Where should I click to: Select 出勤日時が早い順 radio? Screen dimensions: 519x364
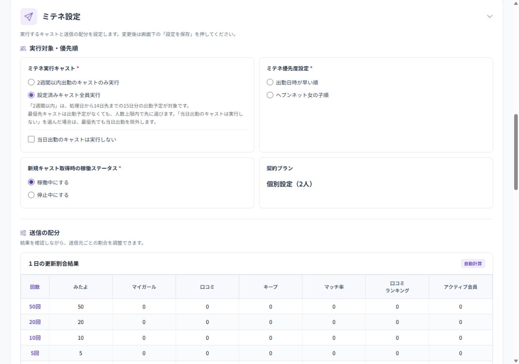pos(270,82)
